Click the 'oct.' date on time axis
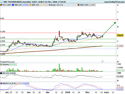This screenshot has height=94, width=125. (7, 92)
